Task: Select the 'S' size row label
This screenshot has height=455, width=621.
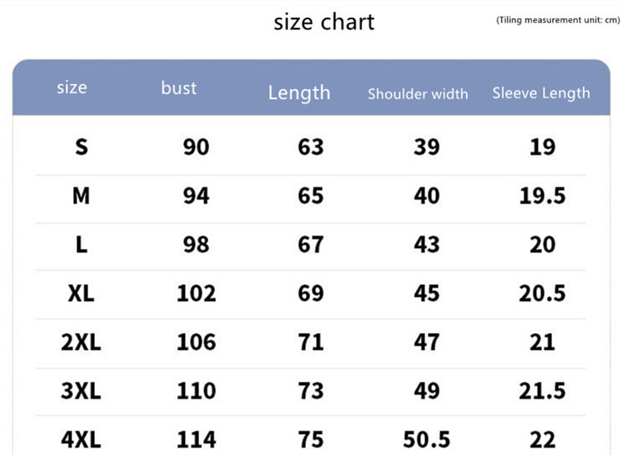Action: click(x=81, y=147)
